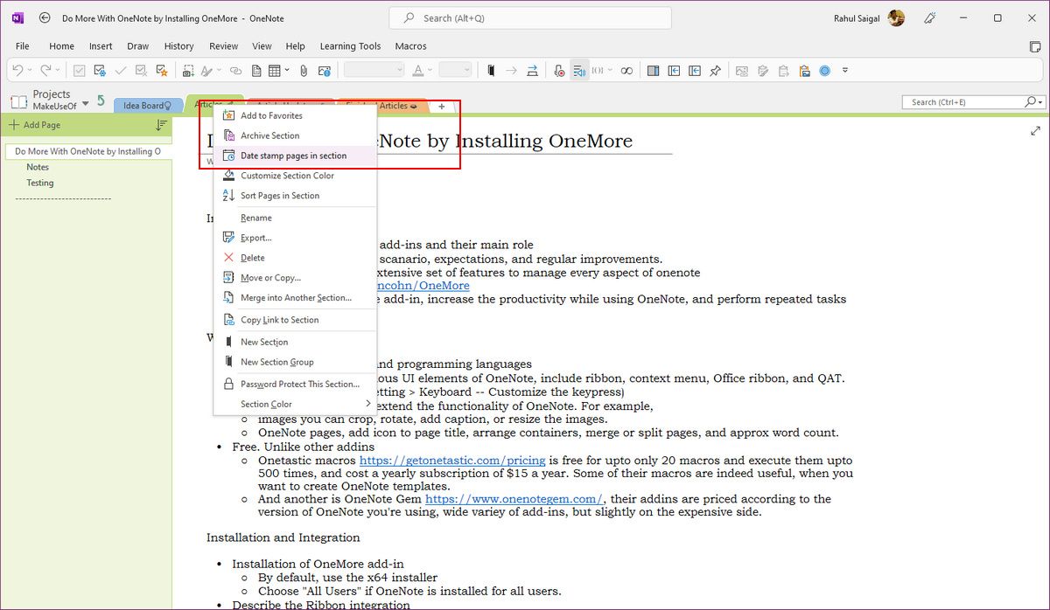Open the Macros ribbon tab
The image size is (1050, 610).
[410, 46]
